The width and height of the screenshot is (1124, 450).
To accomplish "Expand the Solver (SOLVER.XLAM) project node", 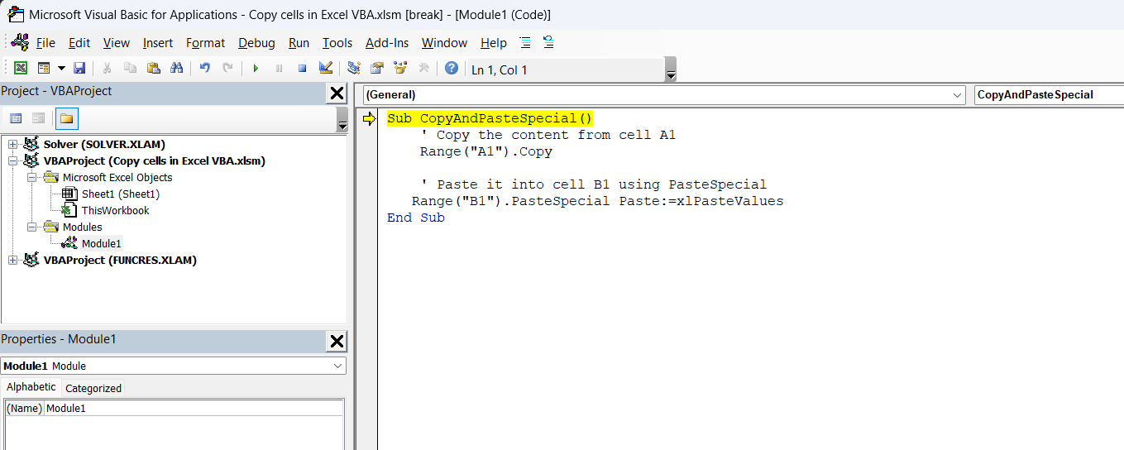I will coord(12,144).
